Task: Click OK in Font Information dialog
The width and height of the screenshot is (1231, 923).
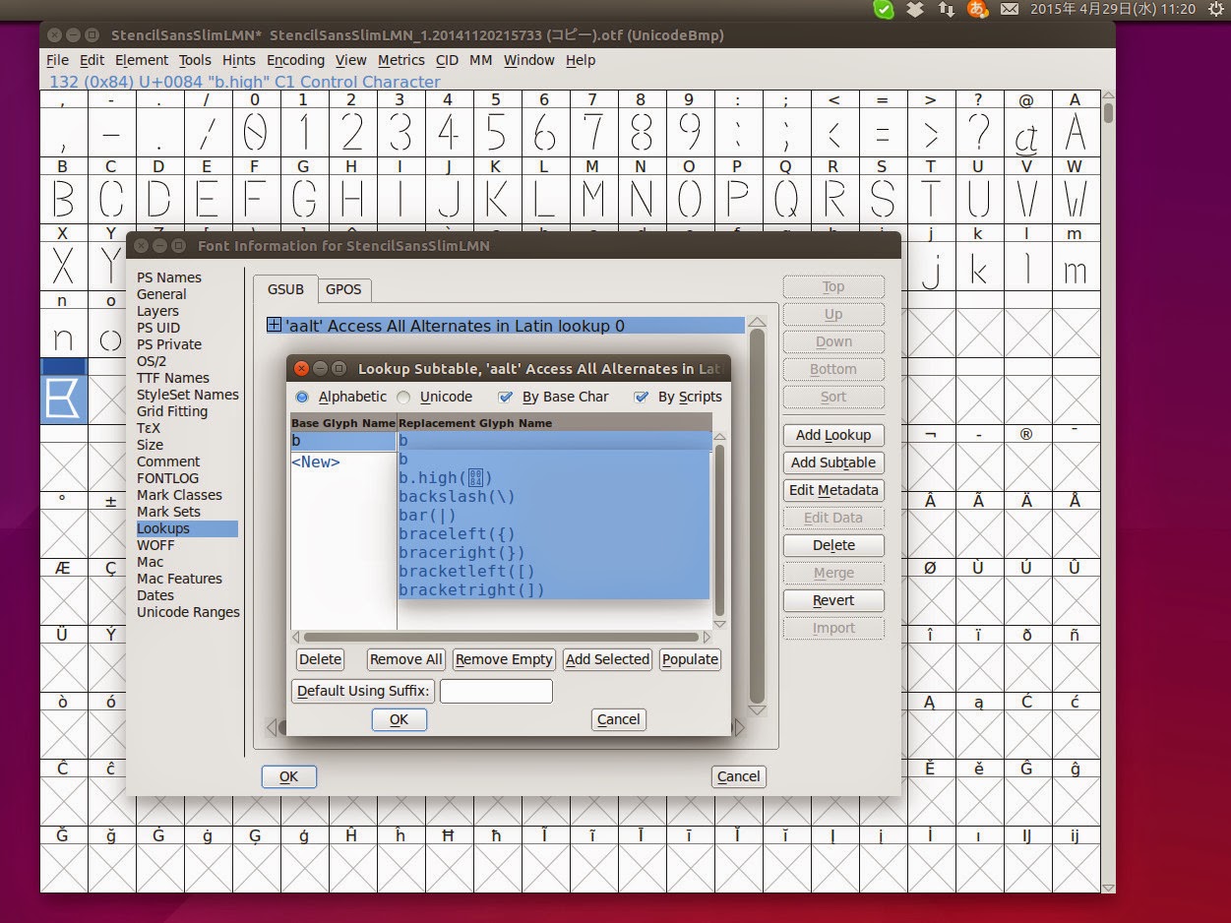Action: (x=288, y=776)
